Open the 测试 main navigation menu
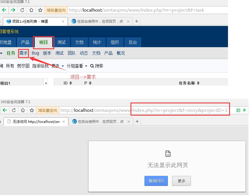The image size is (249, 196). 61,42
